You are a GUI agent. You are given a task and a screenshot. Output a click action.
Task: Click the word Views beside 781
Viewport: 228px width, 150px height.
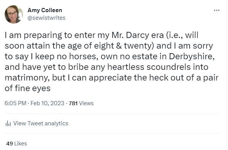click(x=86, y=103)
